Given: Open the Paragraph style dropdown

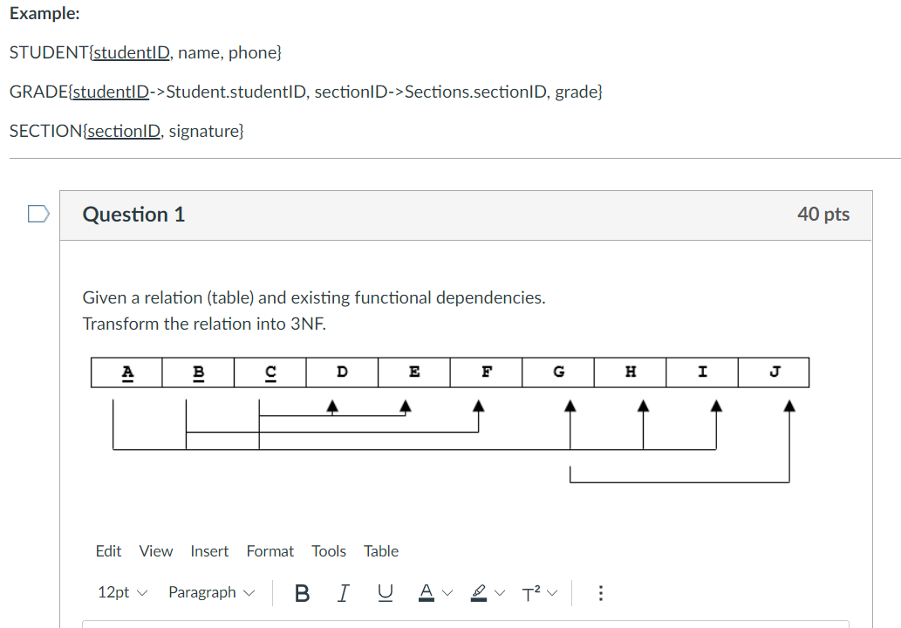Looking at the screenshot, I should pyautogui.click(x=204, y=592).
